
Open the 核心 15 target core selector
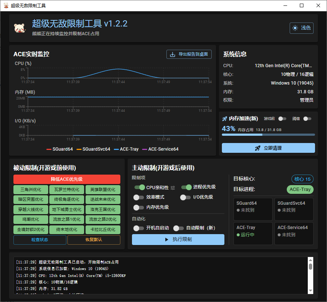click(302, 179)
